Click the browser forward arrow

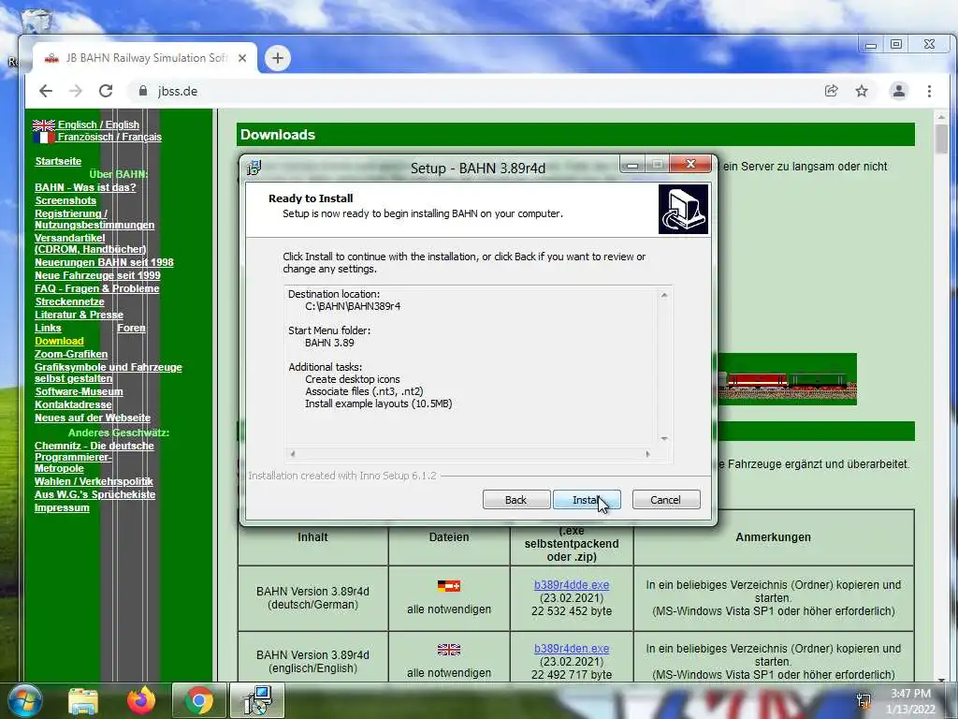pyautogui.click(x=75, y=91)
